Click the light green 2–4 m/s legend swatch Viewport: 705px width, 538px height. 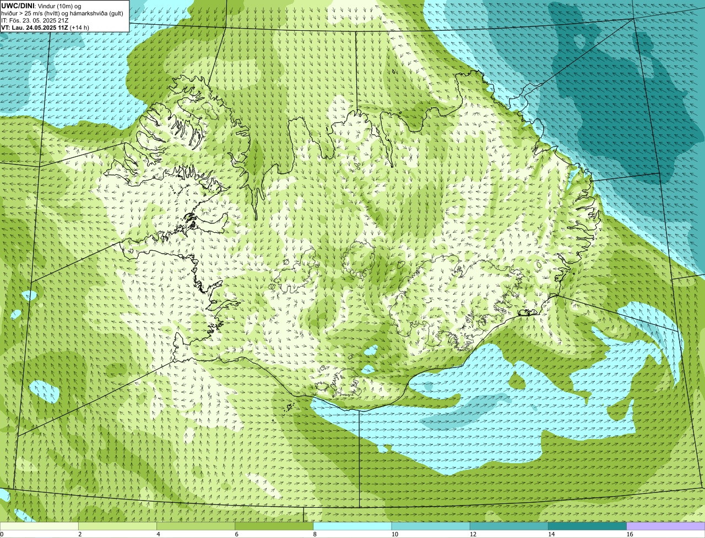(117, 526)
